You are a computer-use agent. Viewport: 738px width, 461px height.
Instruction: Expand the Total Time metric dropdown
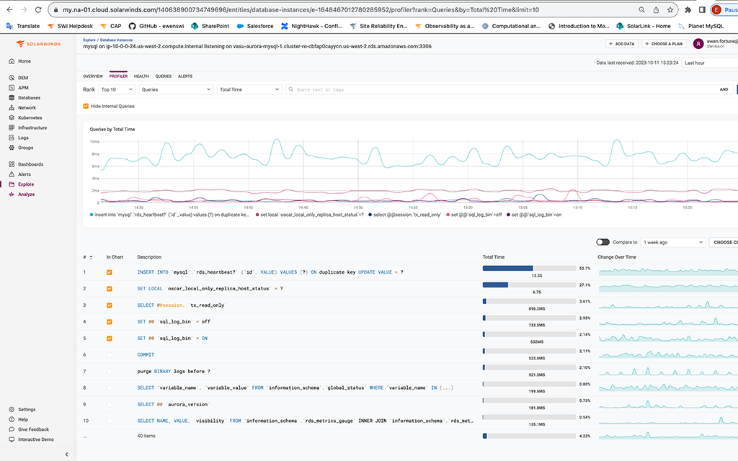click(x=249, y=89)
